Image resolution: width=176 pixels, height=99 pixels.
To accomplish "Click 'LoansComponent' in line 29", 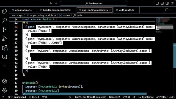I will 79,51.
